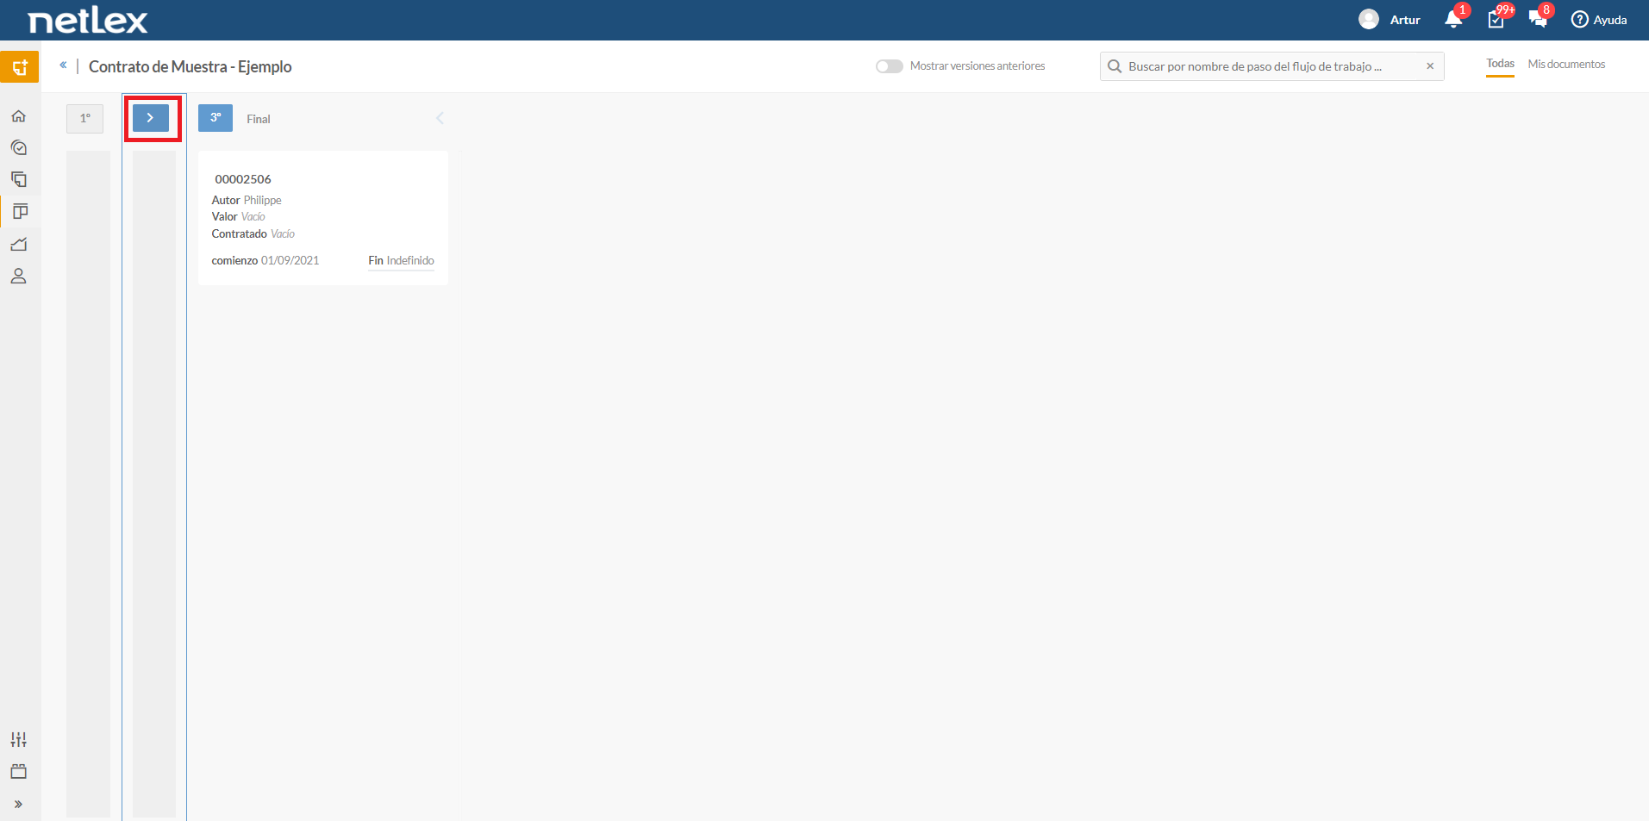Switch to the Mis documentos tab
The image size is (1649, 821).
coord(1566,65)
